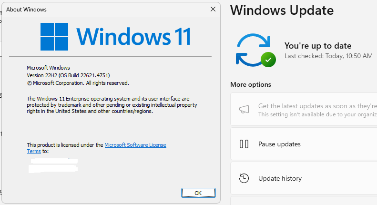The height and width of the screenshot is (205, 377).
Task: Click the Windows Update sync arrows icon
Action: (253, 50)
